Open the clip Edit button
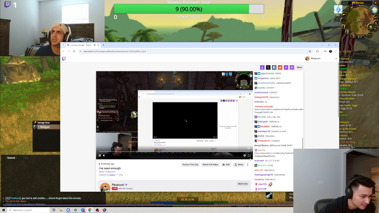The width and height of the screenshot is (379, 213). click(x=226, y=164)
